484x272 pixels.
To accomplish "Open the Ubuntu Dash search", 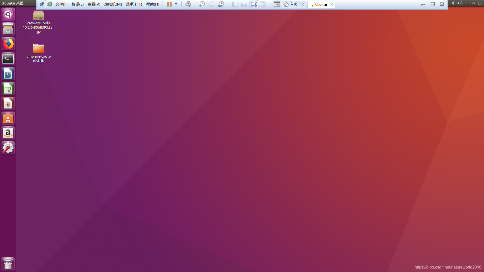I will point(8,14).
